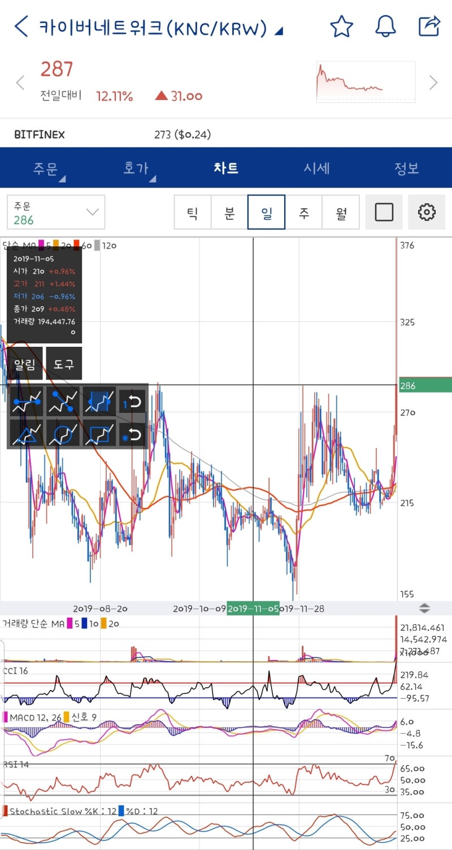
Task: Tap the mini price chart thumbnail
Action: [366, 82]
